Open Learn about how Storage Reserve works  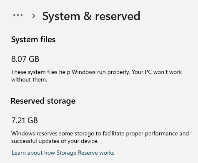[63, 153]
